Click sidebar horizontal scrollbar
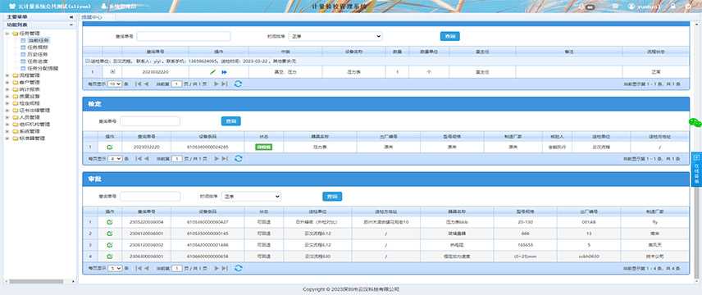This screenshot has width=702, height=295. [x=36, y=281]
